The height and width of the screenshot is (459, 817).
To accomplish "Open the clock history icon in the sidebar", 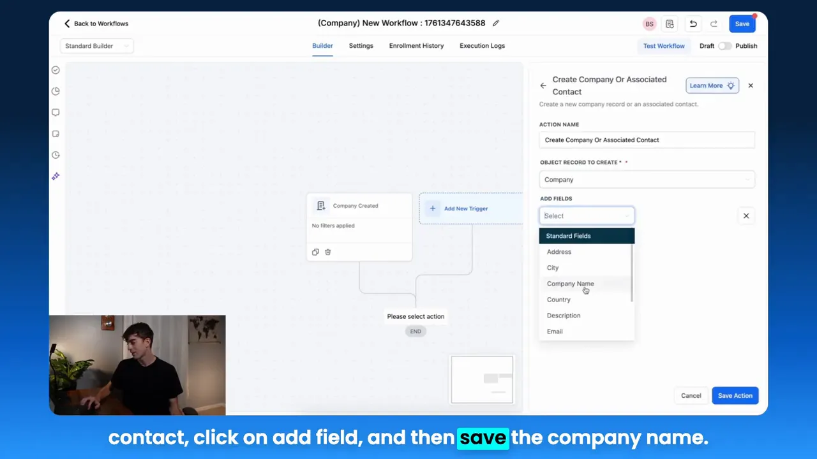I will tap(56, 154).
